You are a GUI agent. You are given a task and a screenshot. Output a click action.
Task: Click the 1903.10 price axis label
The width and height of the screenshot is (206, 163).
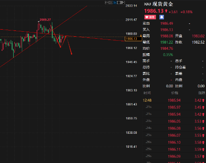coord(131,90)
